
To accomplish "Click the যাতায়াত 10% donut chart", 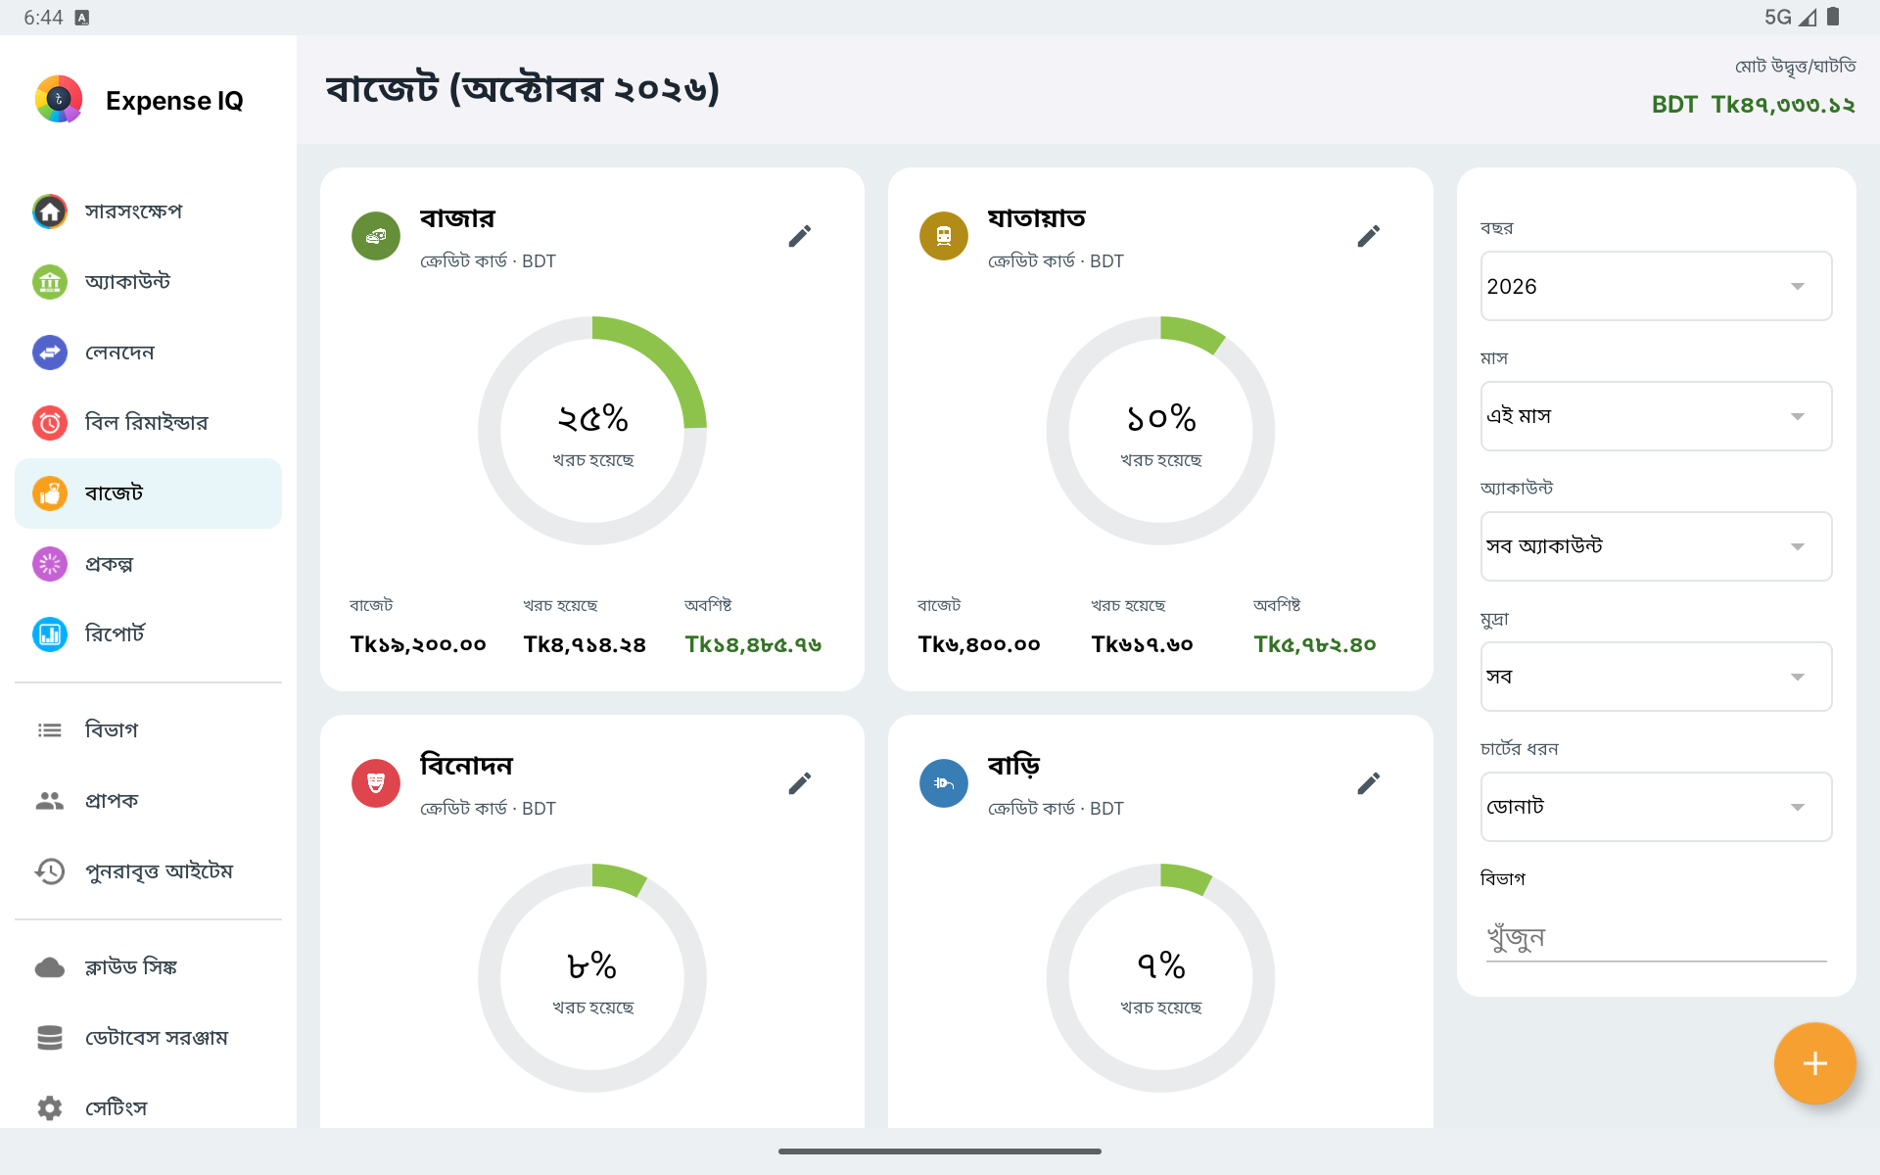I will pos(1160,431).
